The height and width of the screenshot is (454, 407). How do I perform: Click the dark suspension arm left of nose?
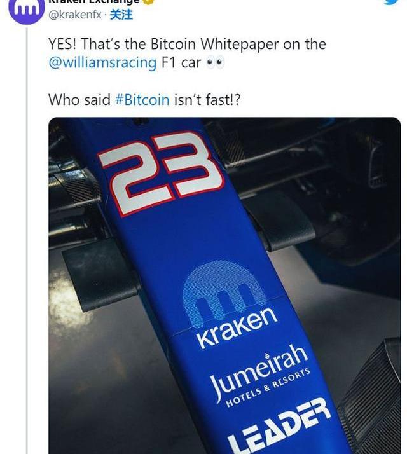pos(100,275)
